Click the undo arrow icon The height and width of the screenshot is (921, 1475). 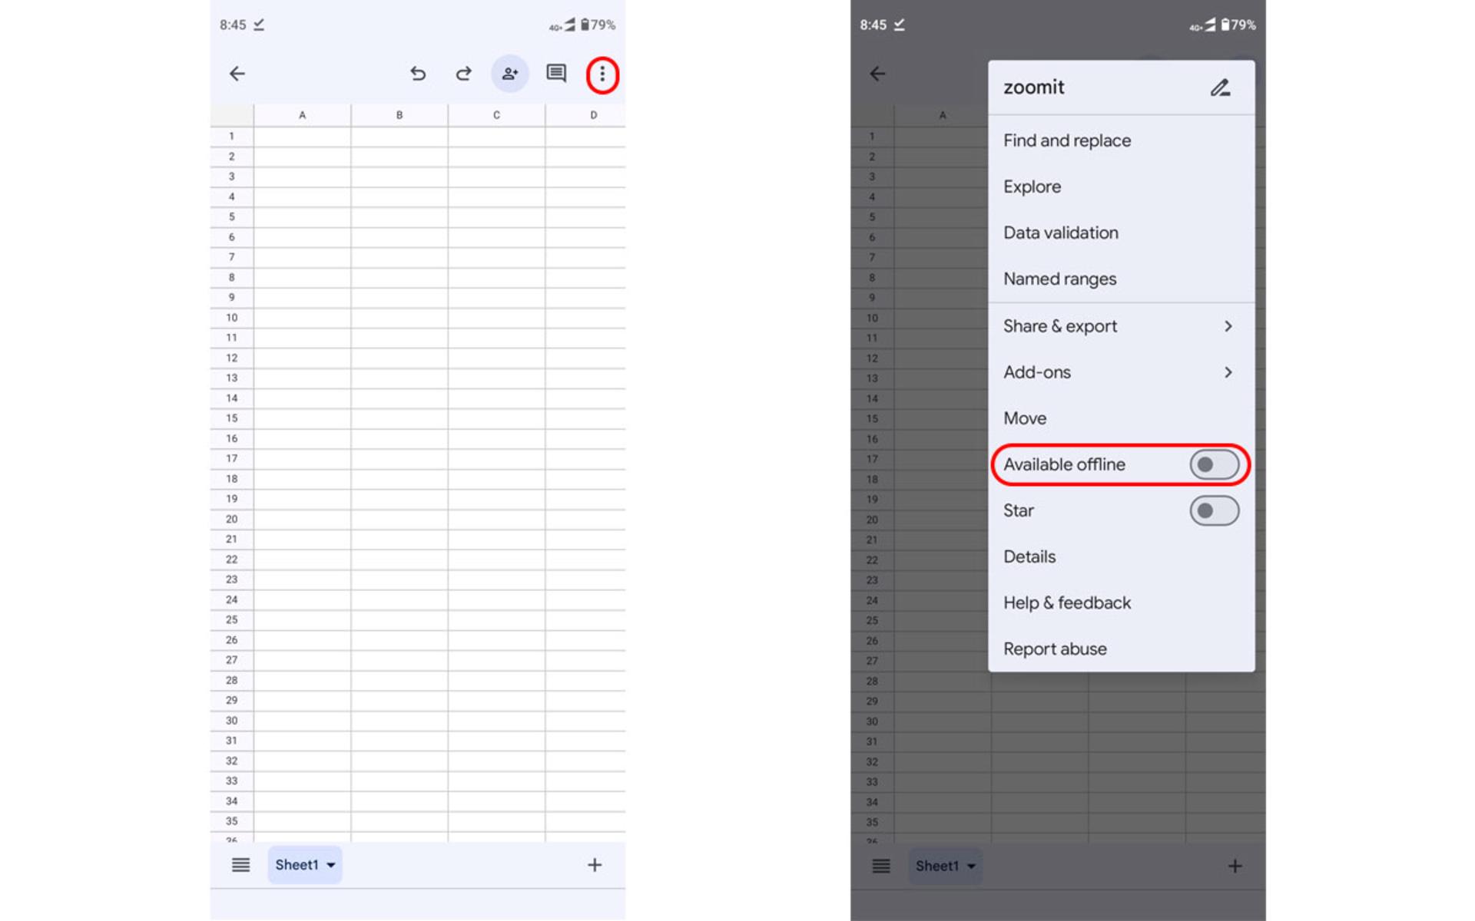tap(418, 74)
